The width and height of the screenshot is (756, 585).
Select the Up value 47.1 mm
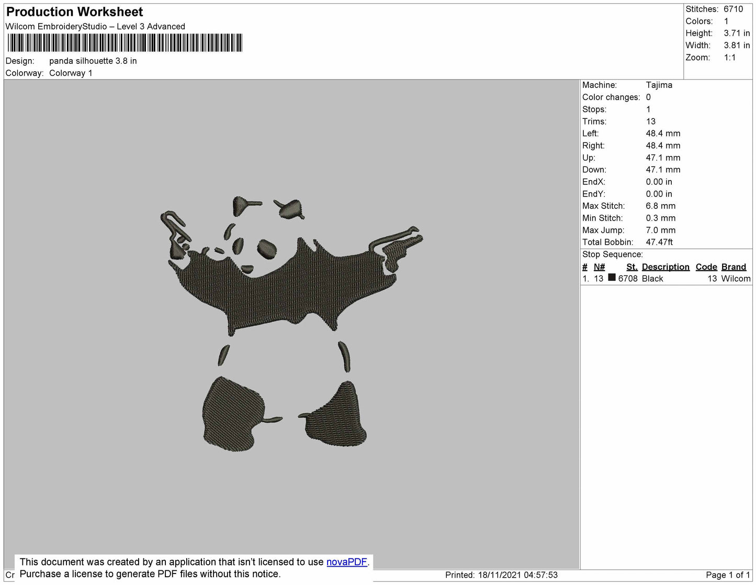point(663,157)
